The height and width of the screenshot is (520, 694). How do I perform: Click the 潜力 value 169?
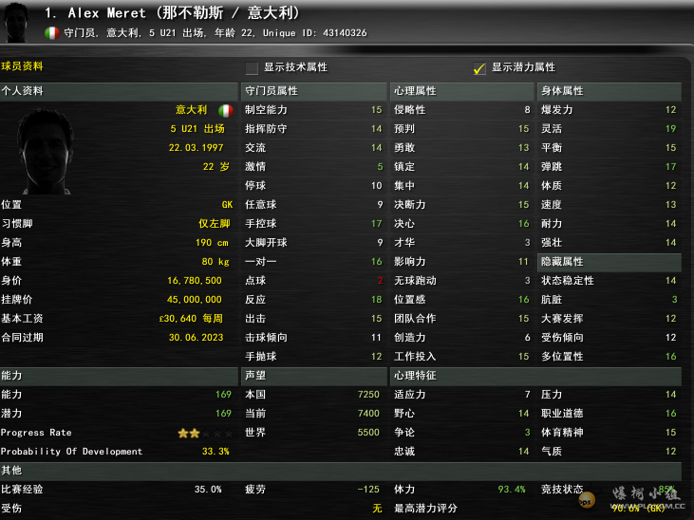click(223, 414)
